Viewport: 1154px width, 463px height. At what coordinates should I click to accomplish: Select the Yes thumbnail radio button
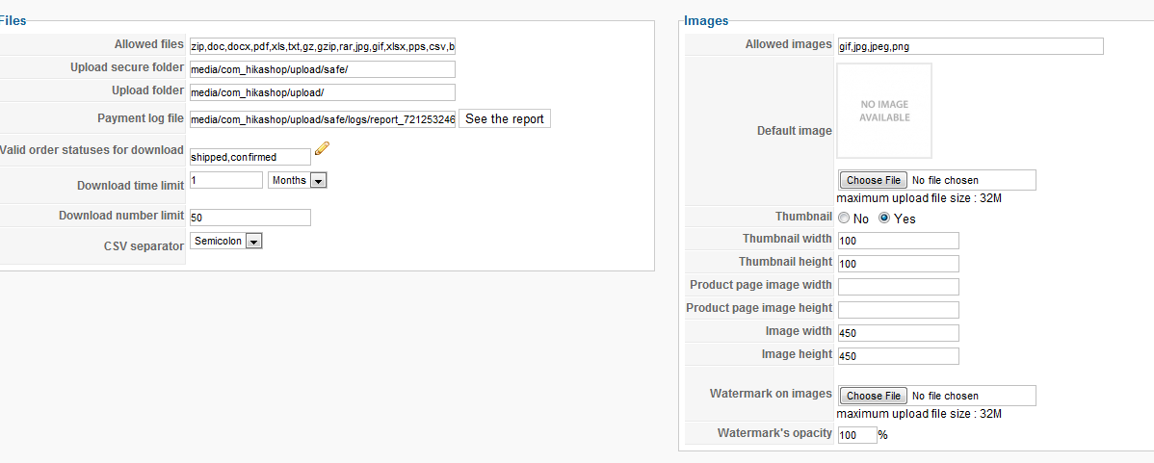[884, 219]
